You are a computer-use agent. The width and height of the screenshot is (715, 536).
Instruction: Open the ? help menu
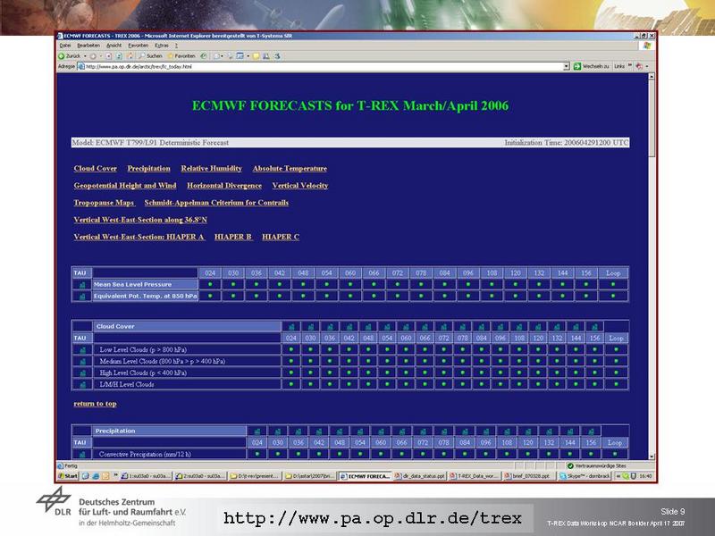176,46
